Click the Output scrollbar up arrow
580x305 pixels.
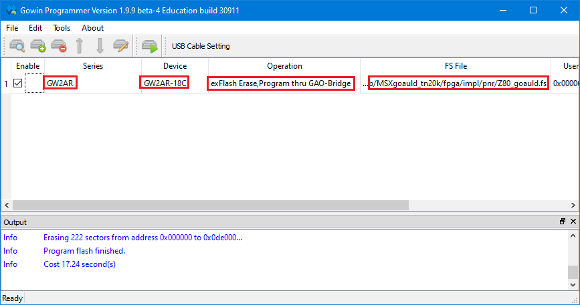tap(573, 236)
